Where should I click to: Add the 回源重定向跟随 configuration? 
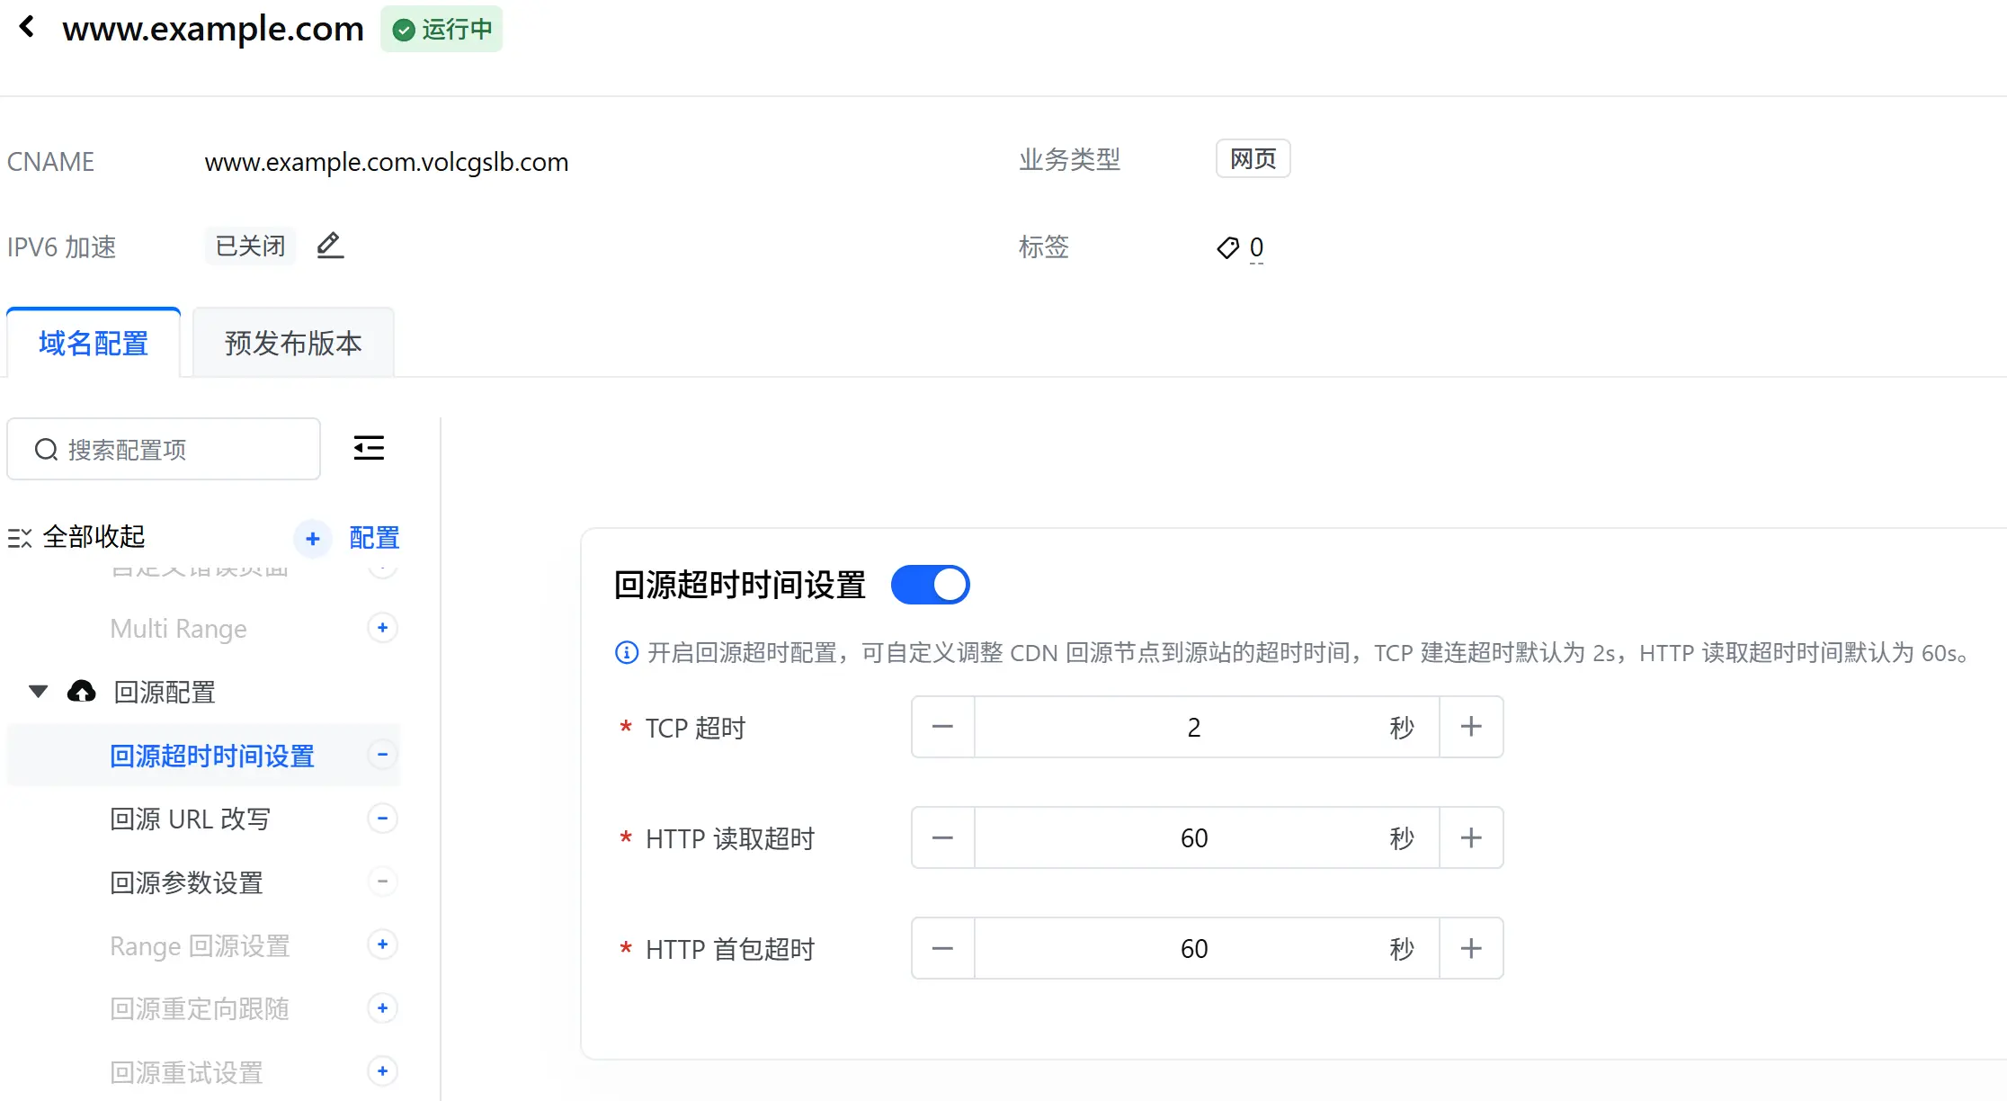point(383,1008)
